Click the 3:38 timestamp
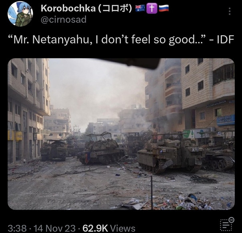The image size is (242, 233). [17, 228]
